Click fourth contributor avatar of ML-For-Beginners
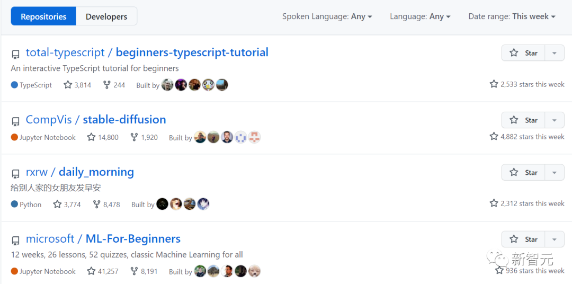Screen dimensions: 572x284 [241, 271]
